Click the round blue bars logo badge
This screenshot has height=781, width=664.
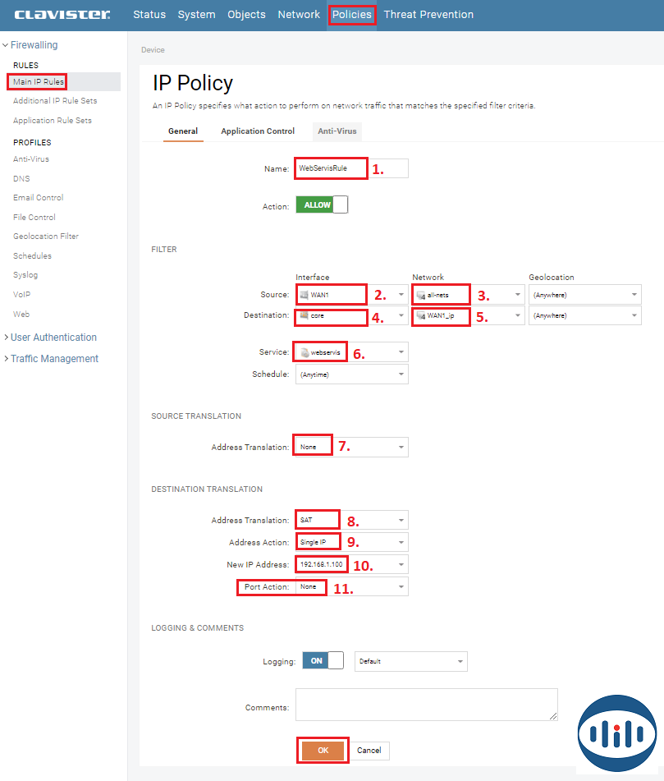click(x=617, y=733)
